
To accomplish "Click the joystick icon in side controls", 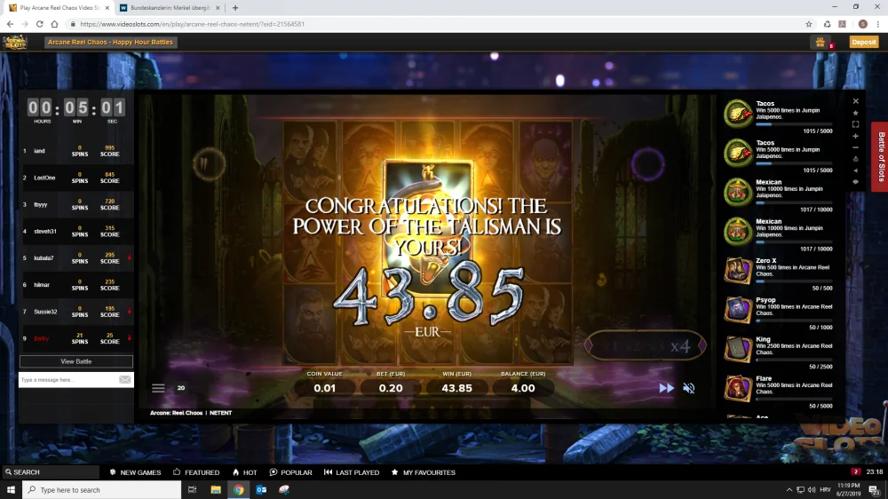I will pyautogui.click(x=856, y=159).
